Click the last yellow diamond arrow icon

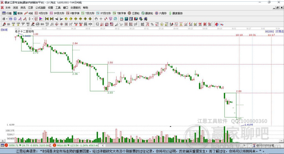tap(90, 19)
